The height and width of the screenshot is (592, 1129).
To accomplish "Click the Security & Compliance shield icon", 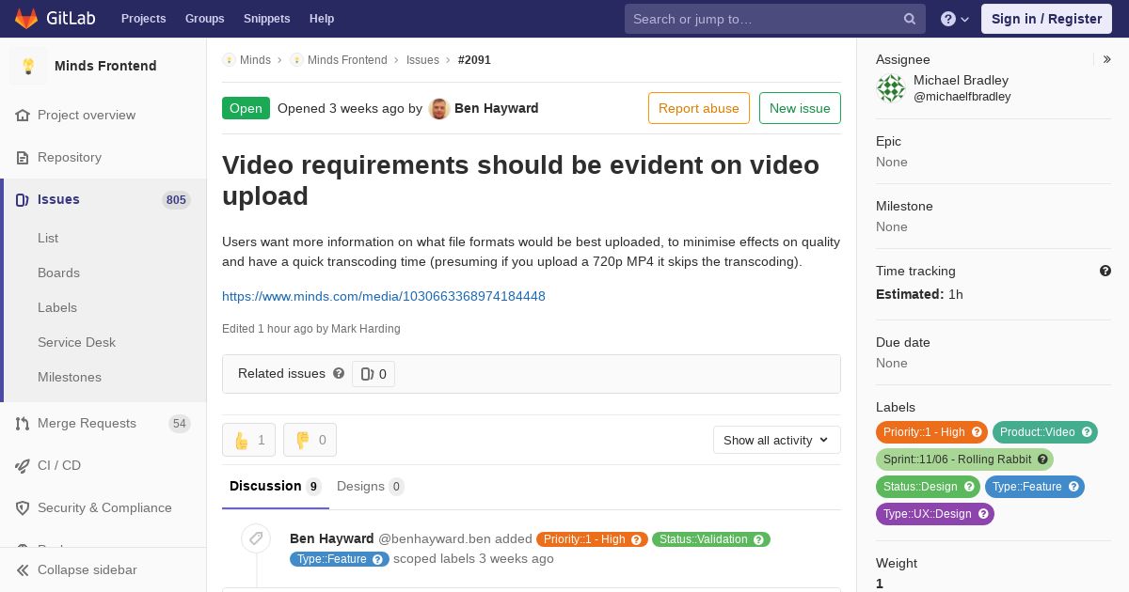I will [23, 507].
